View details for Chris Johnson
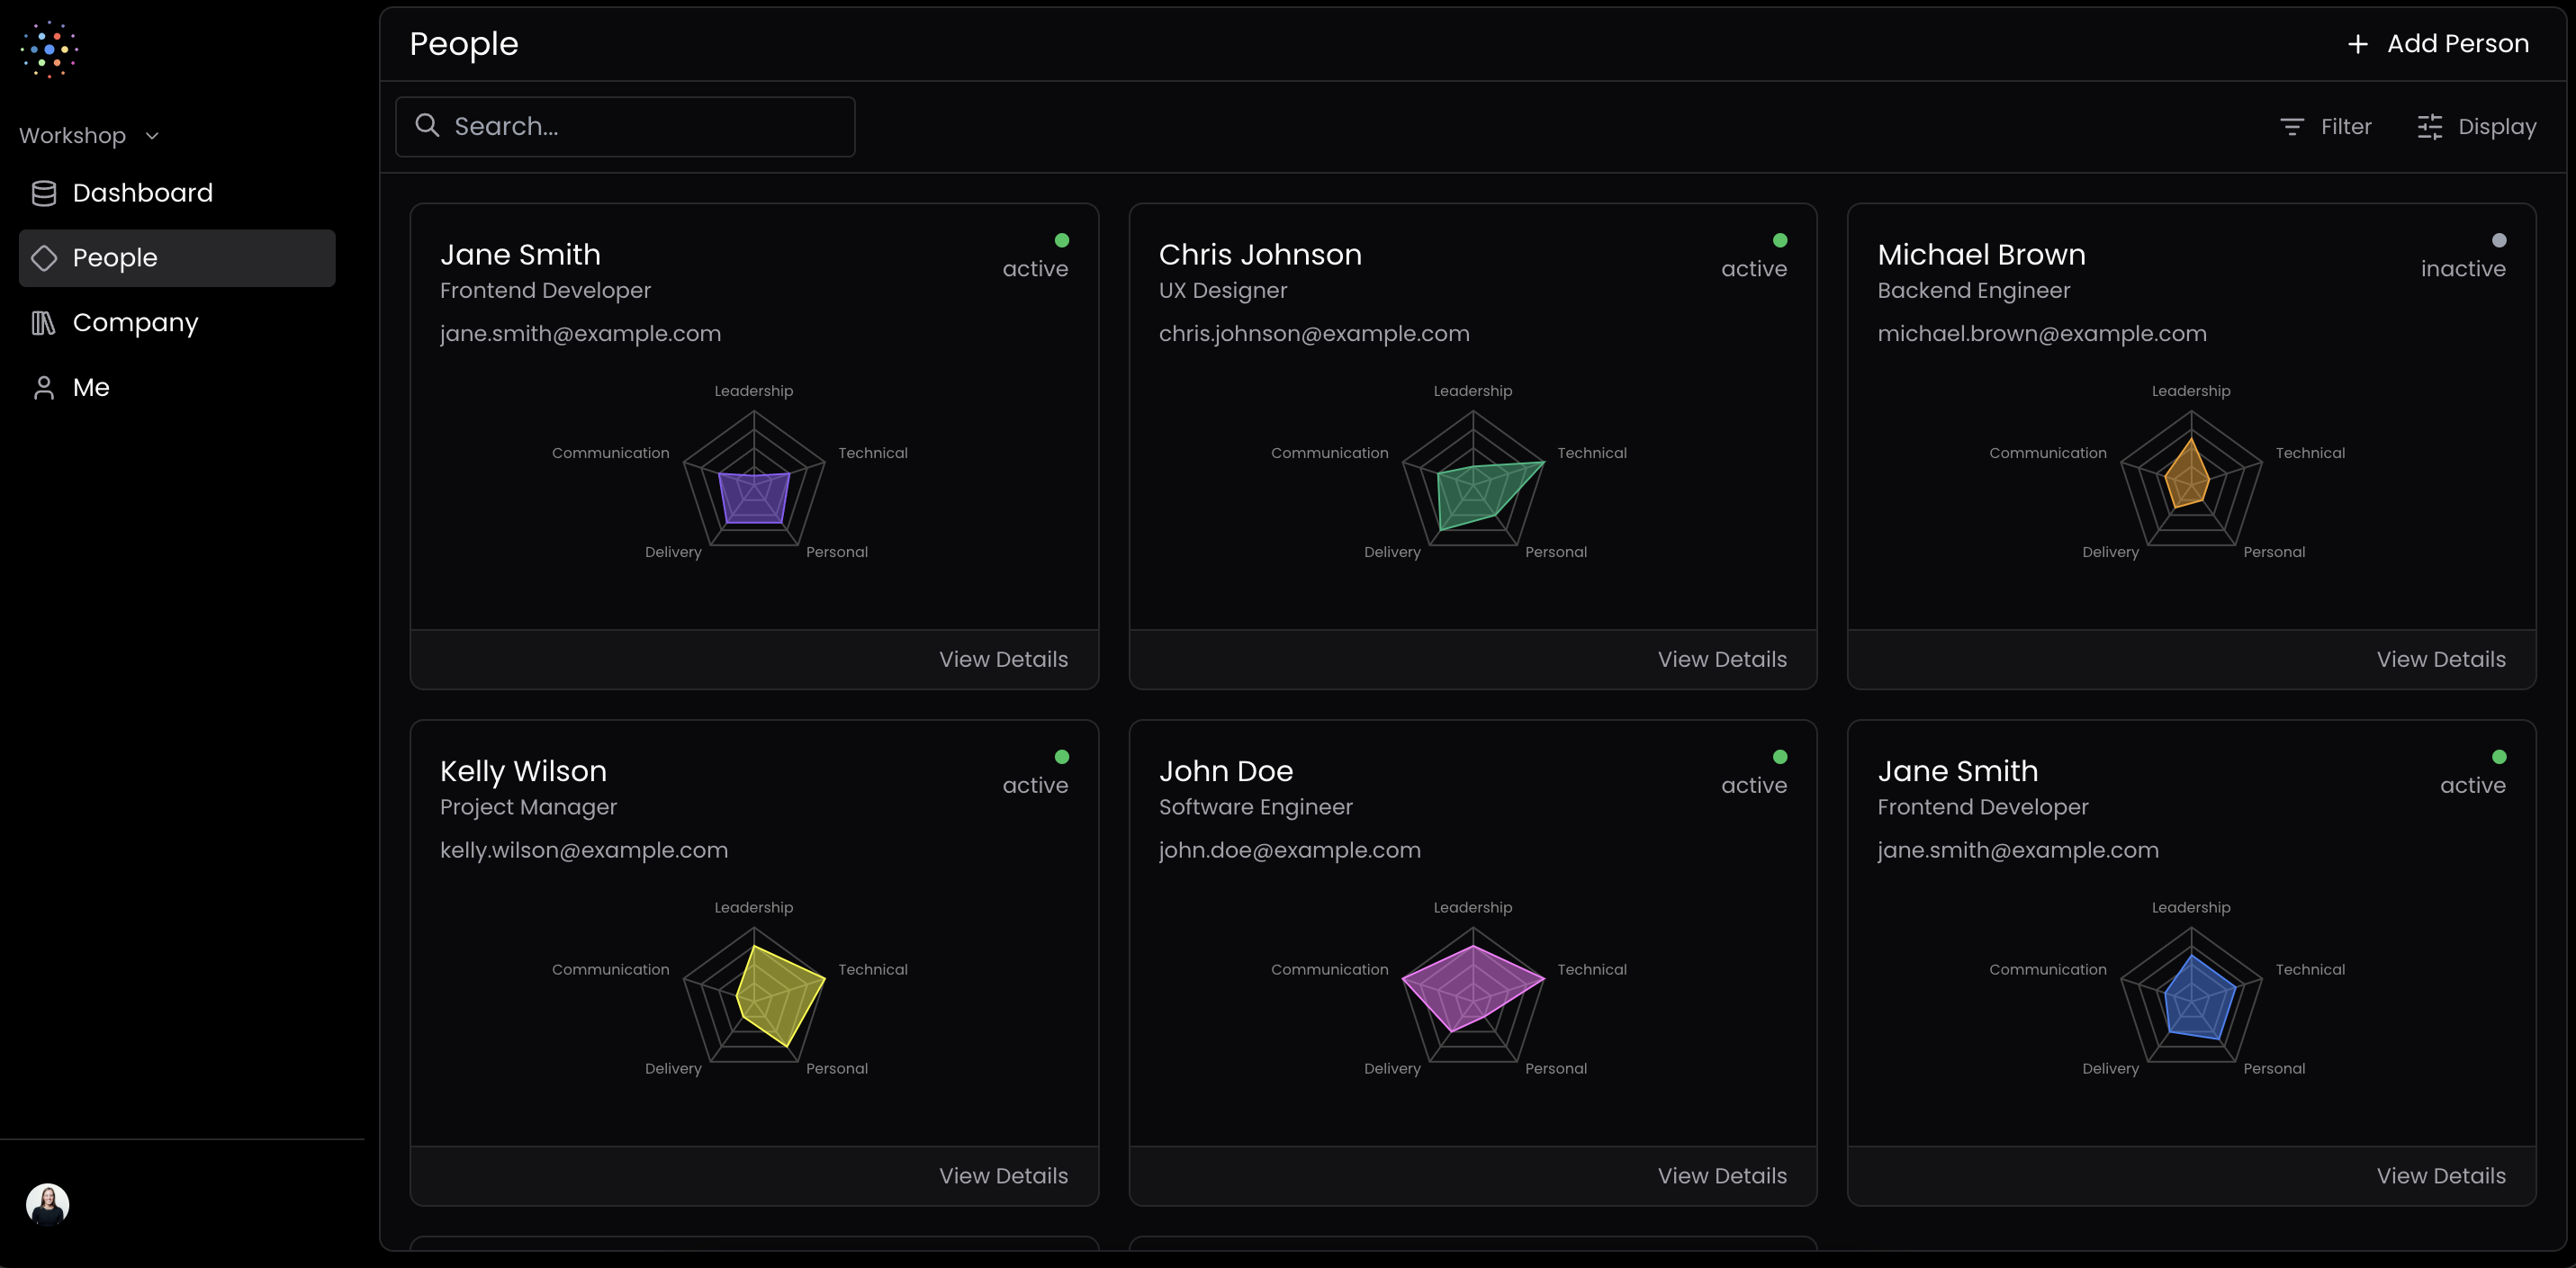The width and height of the screenshot is (2576, 1268). [1722, 659]
